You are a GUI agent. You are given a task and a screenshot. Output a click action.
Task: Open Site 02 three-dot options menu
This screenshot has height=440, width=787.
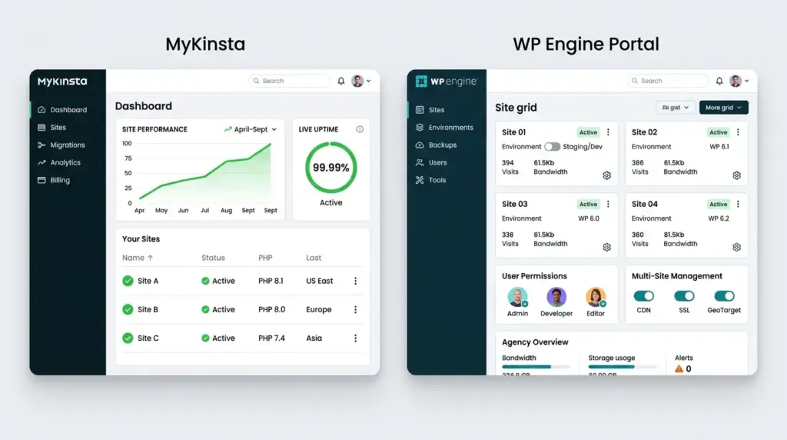click(738, 132)
